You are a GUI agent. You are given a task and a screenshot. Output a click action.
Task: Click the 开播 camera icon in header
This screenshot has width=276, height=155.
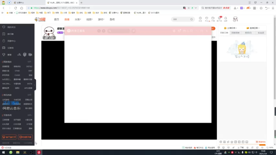pos(213,19)
